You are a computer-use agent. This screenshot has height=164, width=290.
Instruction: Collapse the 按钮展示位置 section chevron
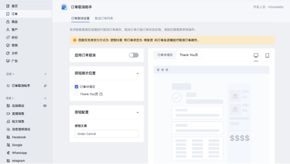(137, 73)
